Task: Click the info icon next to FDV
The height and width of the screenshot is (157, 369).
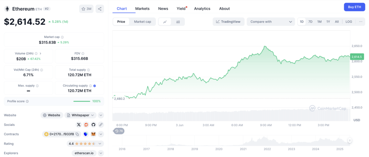Action: coord(83,53)
